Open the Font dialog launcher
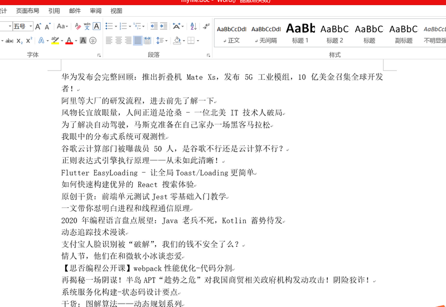Image resolution: width=446 pixels, height=307 pixels. point(99,55)
